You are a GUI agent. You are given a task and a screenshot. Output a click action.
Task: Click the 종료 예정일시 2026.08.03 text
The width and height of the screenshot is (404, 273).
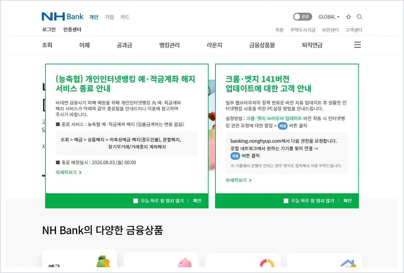[x=96, y=163]
